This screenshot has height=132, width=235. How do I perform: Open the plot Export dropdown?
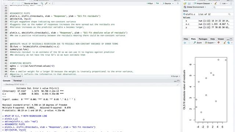210,43
